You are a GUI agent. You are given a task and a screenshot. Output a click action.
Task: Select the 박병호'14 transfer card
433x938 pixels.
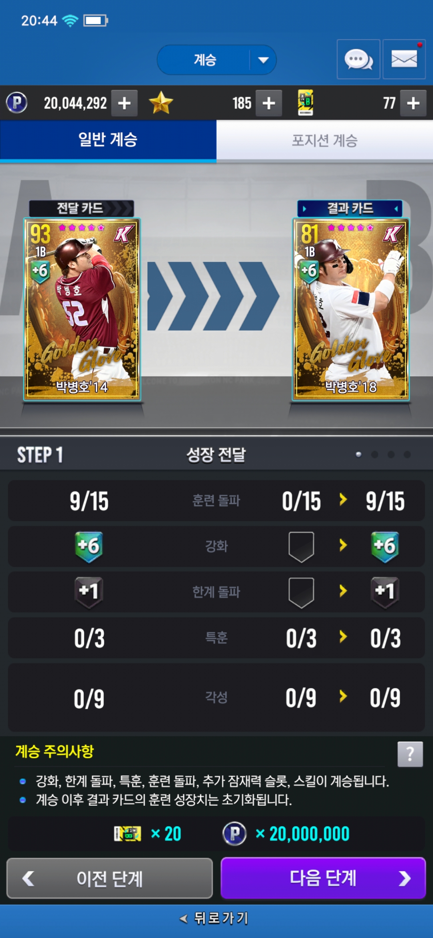pyautogui.click(x=82, y=309)
